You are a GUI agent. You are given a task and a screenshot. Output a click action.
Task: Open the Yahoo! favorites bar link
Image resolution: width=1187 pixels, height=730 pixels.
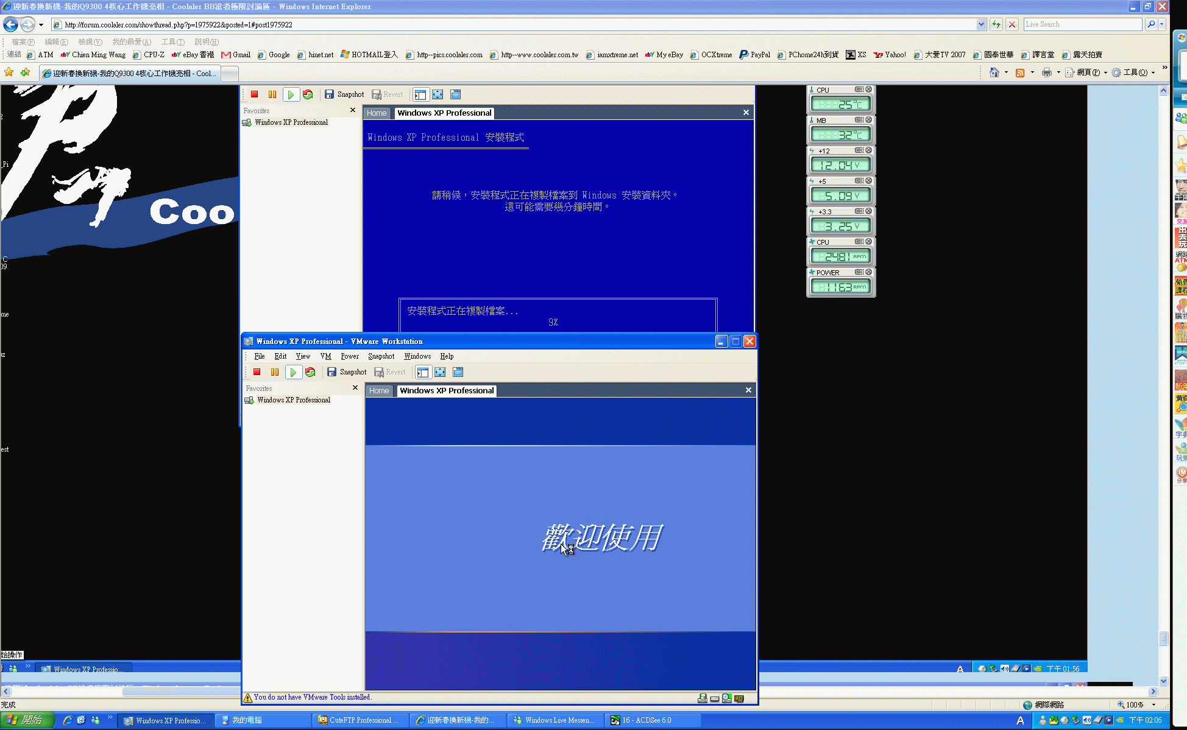click(890, 55)
